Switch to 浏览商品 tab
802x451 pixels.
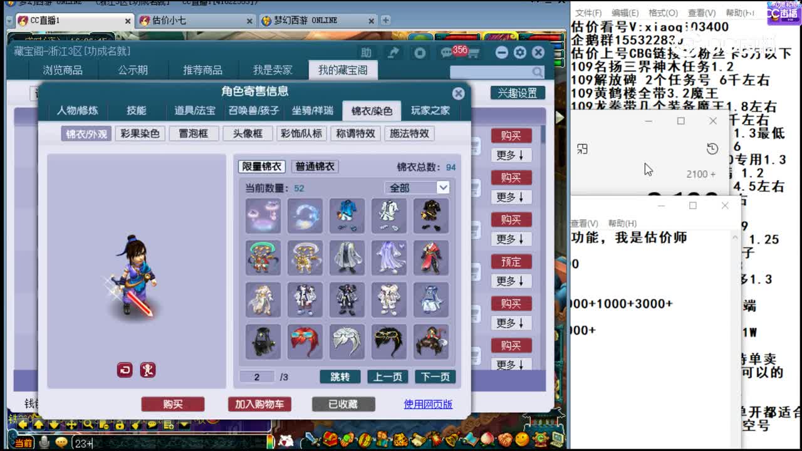coord(63,70)
